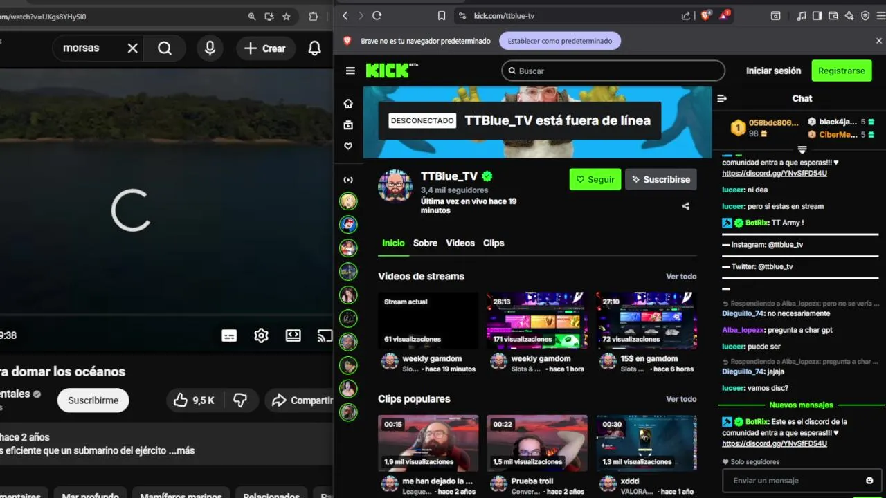Open the Discord link in latest BotRix message
This screenshot has height=498, width=886.
click(x=774, y=443)
